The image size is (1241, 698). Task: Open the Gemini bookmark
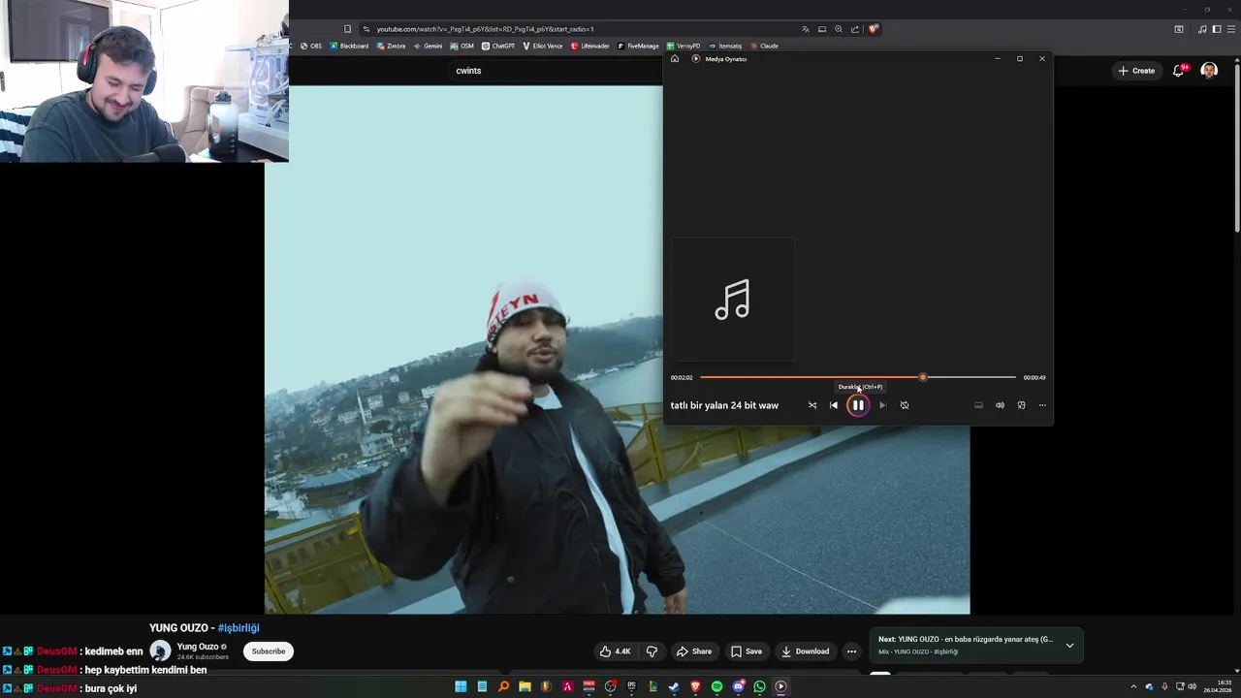pos(428,46)
